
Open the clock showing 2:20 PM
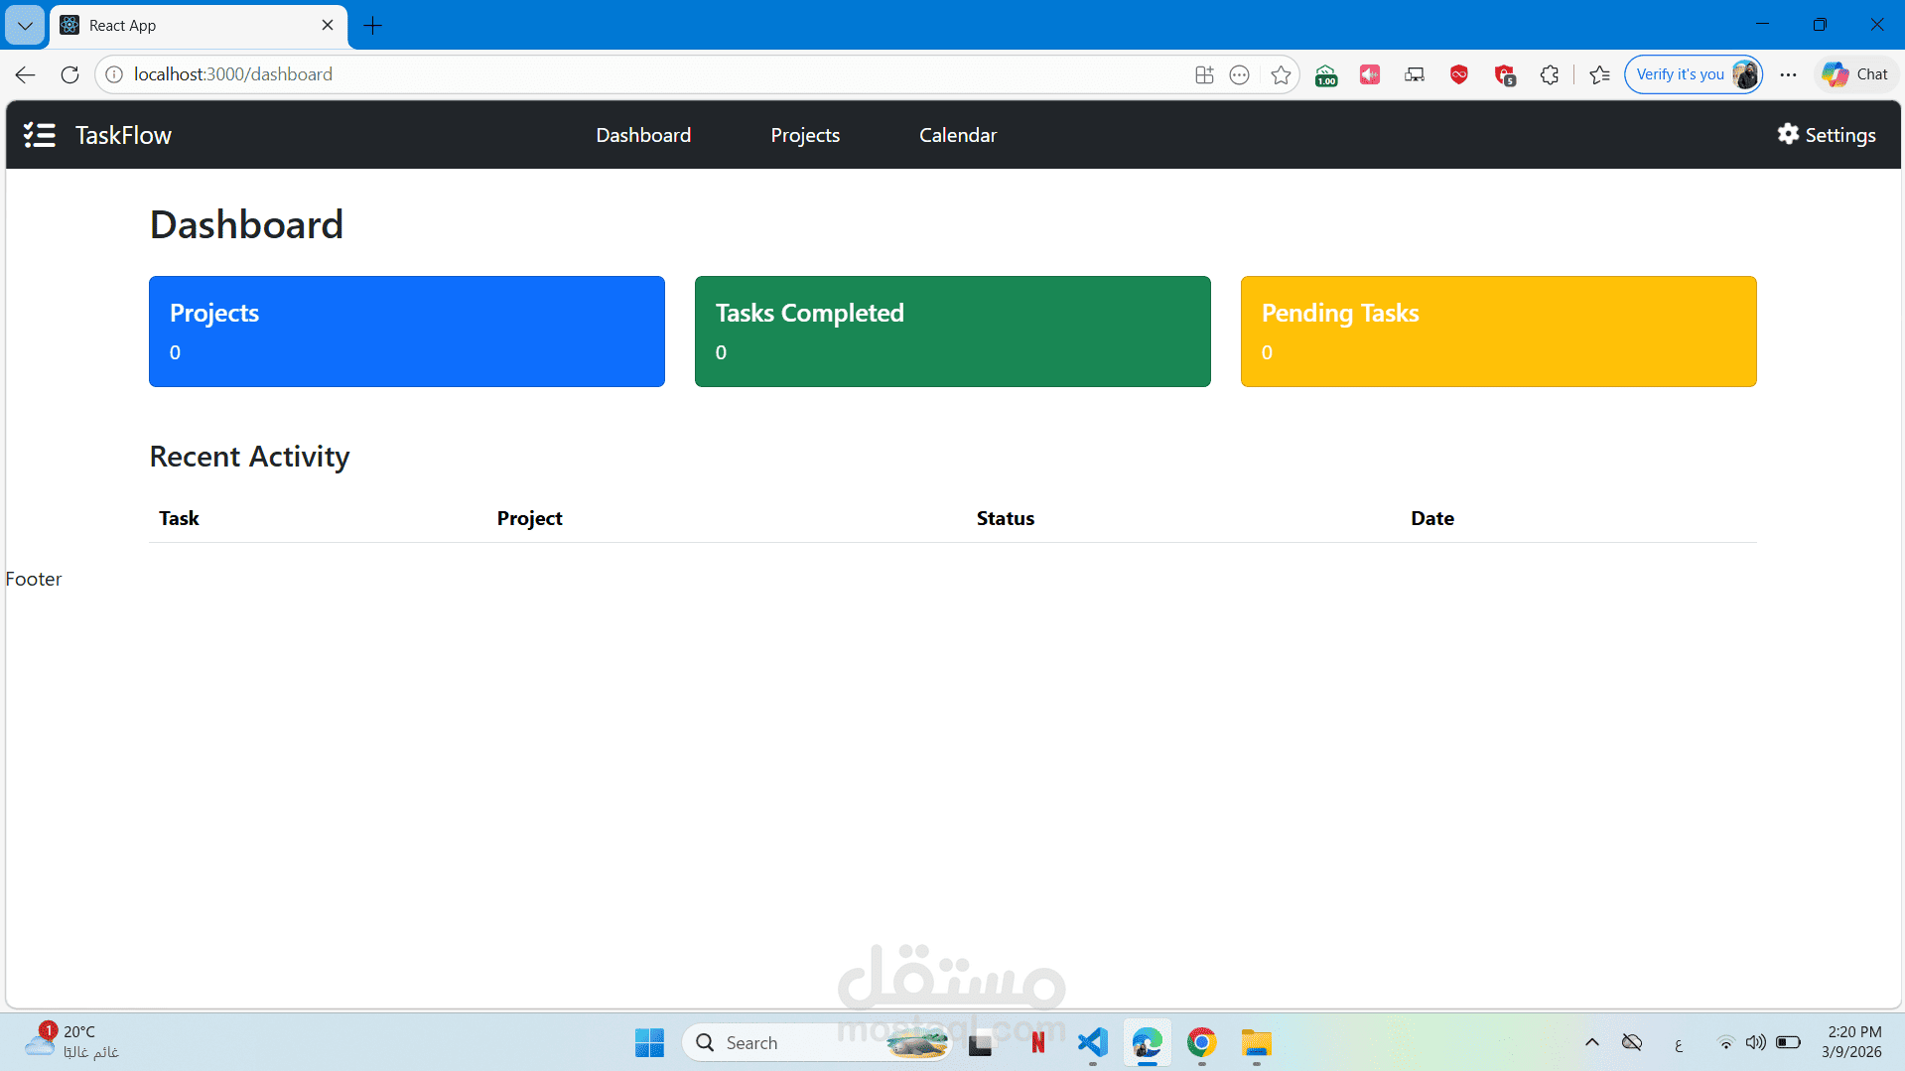(x=1852, y=1042)
